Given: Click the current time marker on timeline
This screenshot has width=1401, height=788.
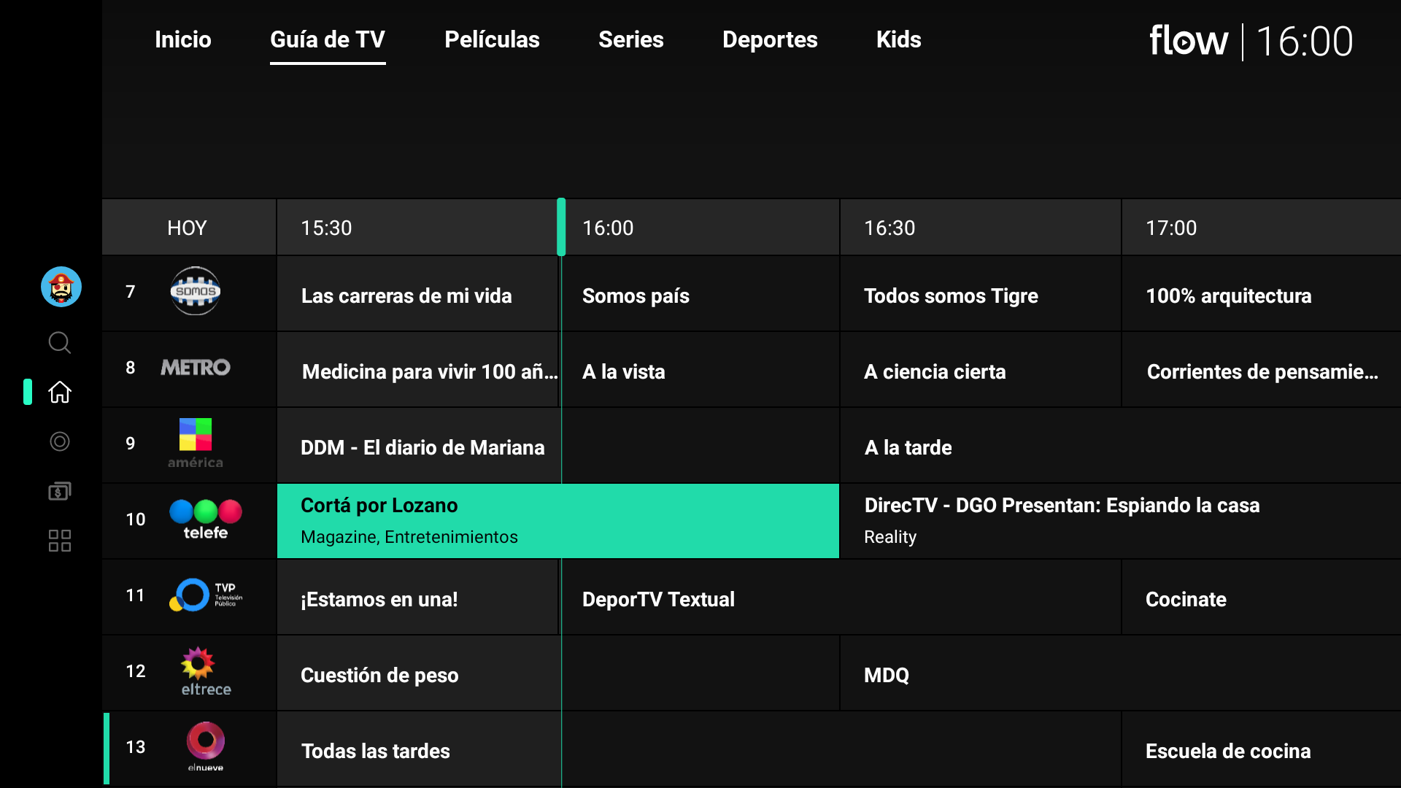Looking at the screenshot, I should point(561,227).
